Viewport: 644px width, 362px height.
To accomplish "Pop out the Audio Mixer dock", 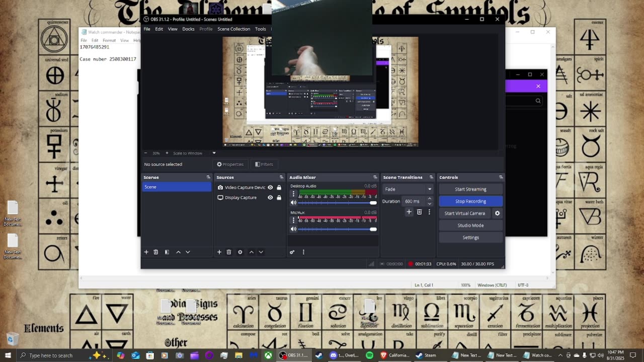I will pyautogui.click(x=375, y=177).
